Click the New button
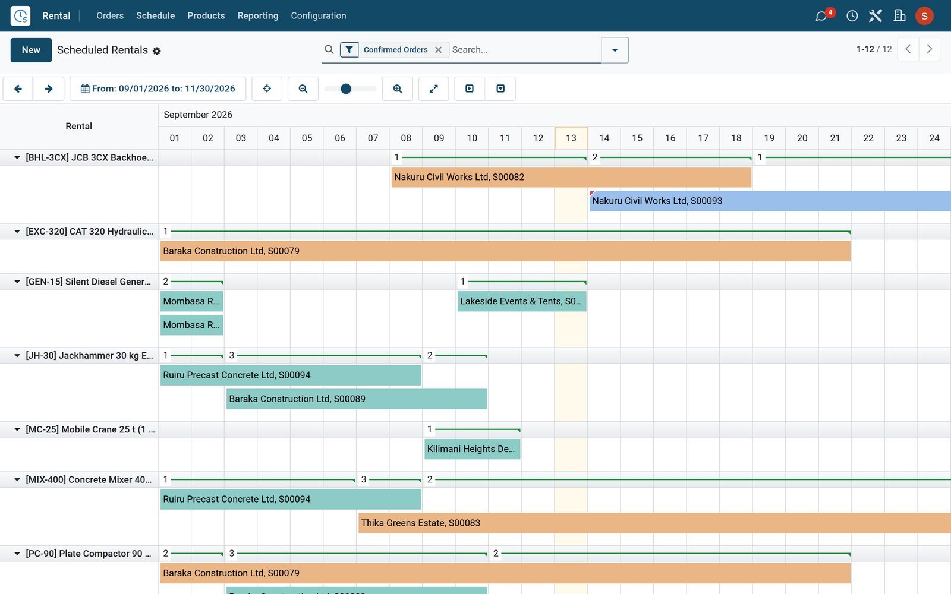 coord(31,50)
